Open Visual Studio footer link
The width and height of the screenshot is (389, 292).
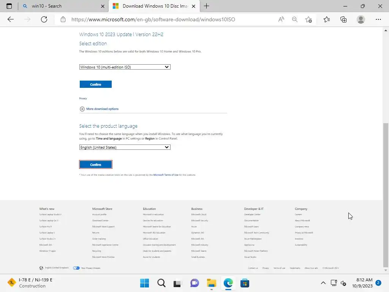coord(250,257)
